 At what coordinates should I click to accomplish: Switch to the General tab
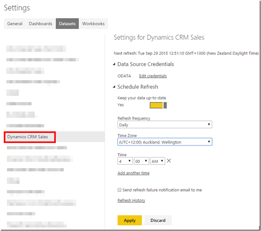point(14,24)
